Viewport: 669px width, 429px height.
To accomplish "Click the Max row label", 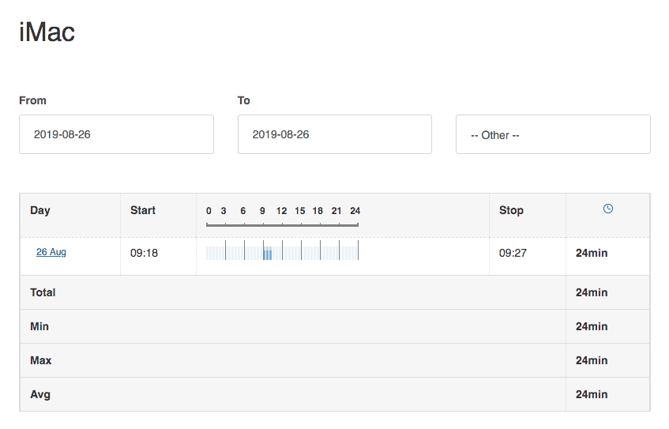I will (41, 360).
